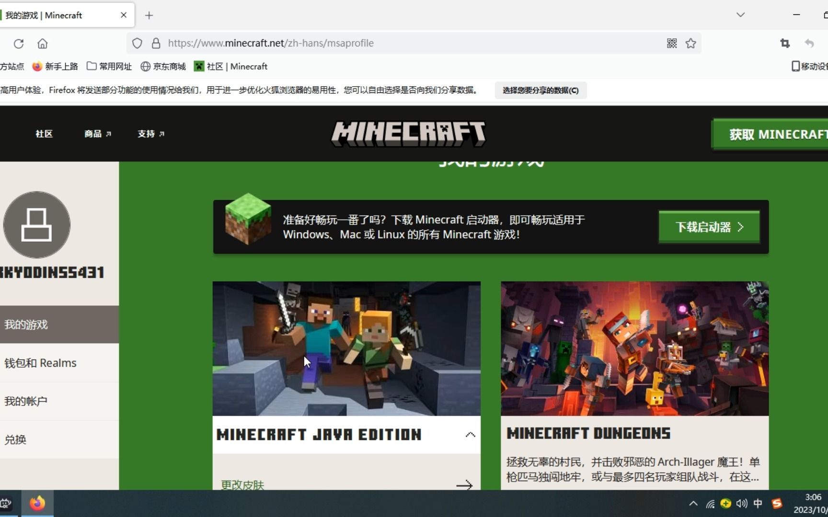This screenshot has height=517, width=828.
Task: Open the 社区 | Minecraft bookmark
Action: (230, 67)
